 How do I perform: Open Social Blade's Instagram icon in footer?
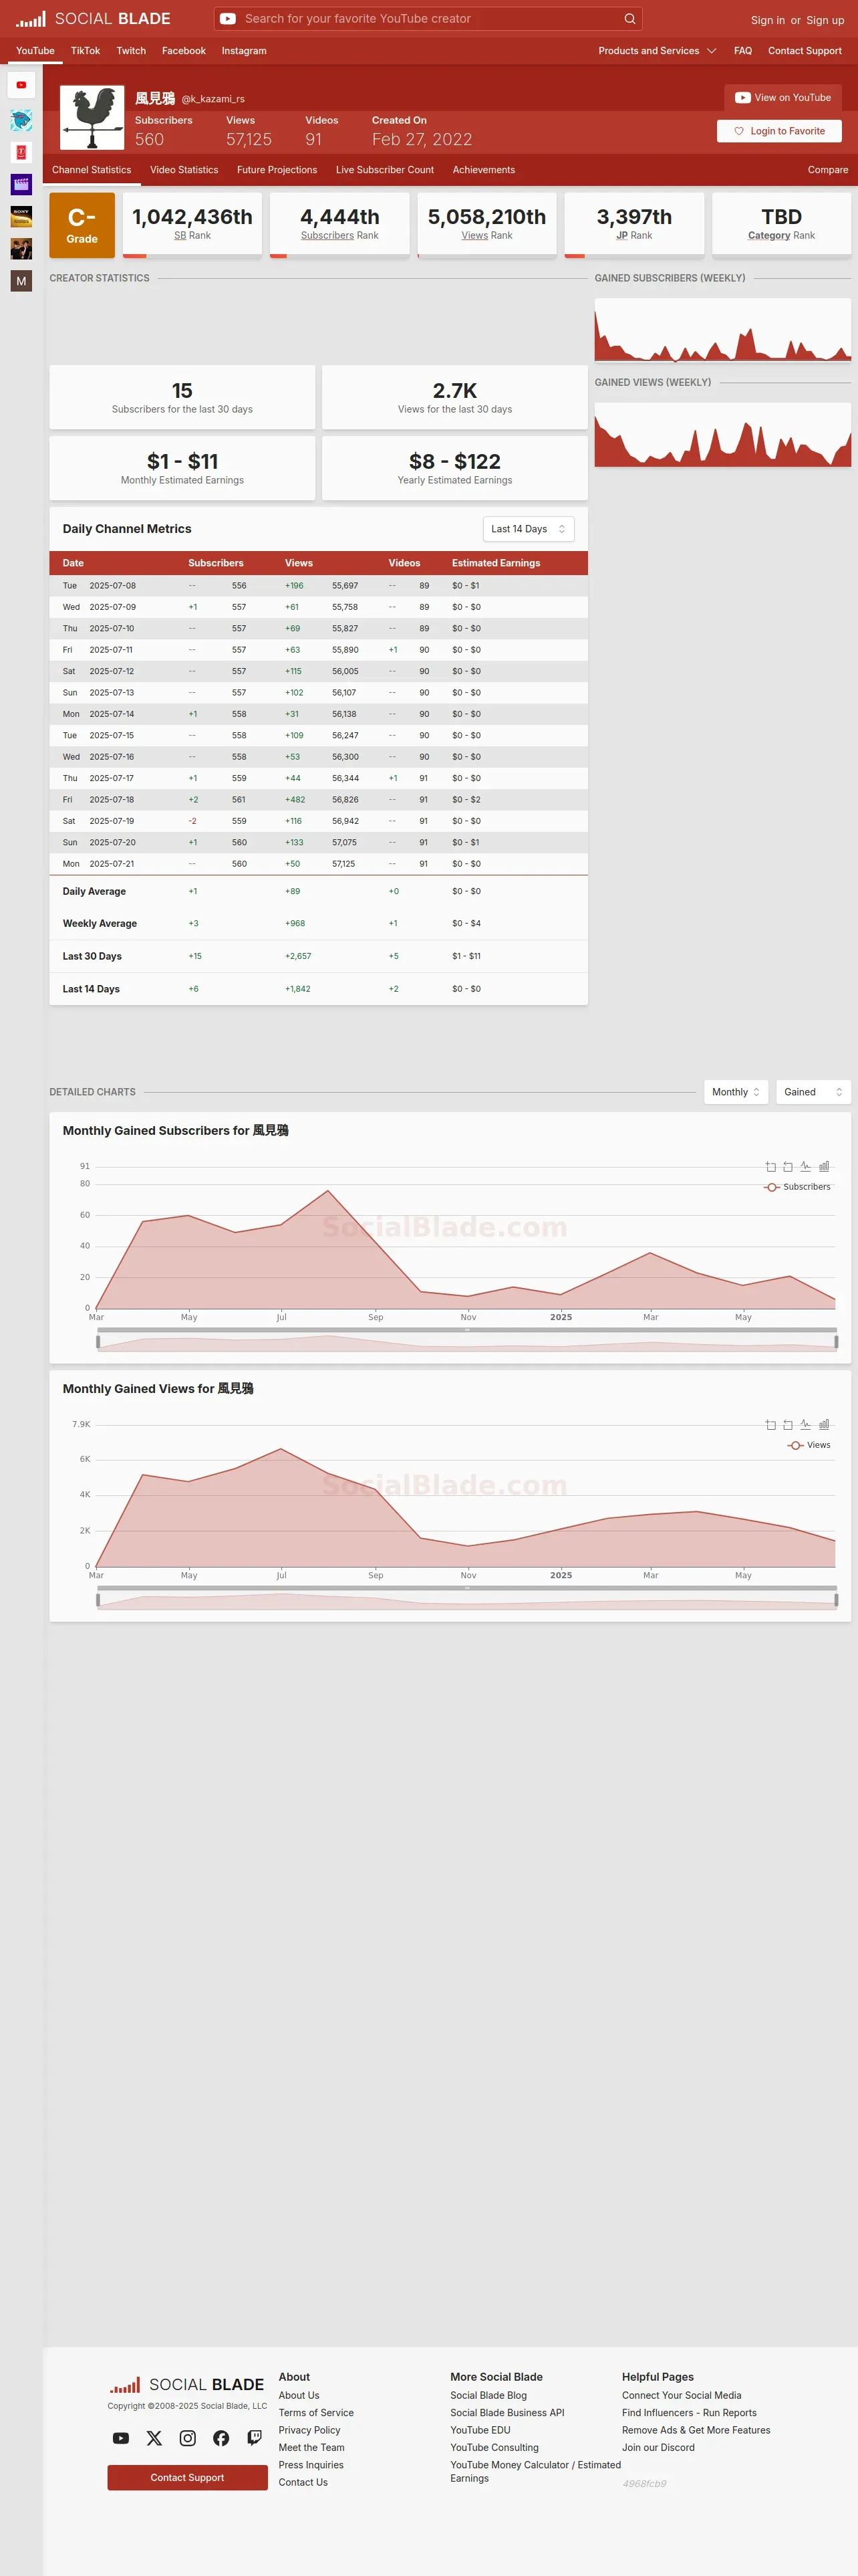188,2438
